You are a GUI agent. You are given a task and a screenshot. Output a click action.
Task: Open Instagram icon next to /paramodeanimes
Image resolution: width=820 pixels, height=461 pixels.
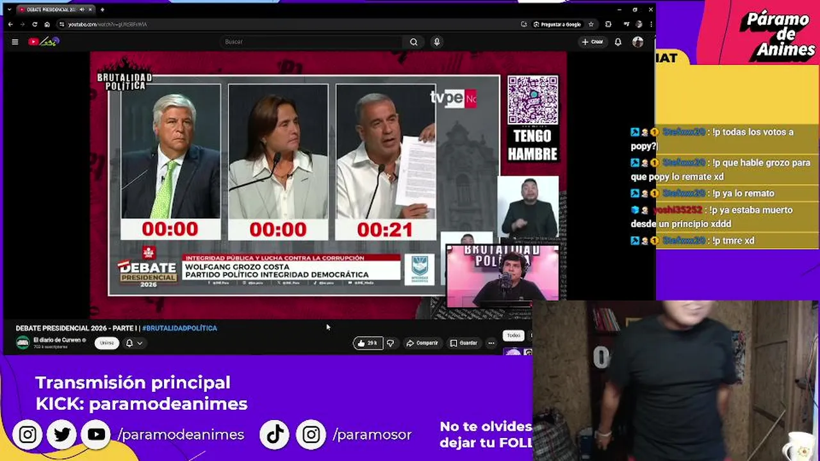click(x=28, y=435)
